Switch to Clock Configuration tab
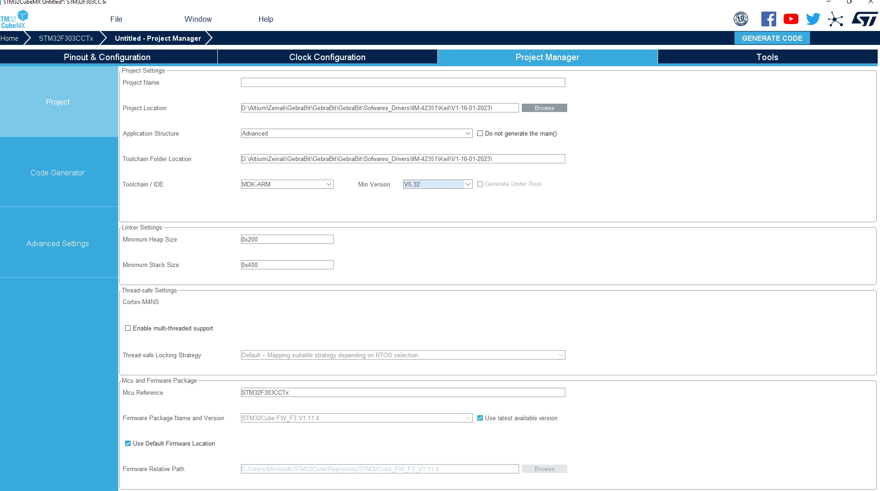This screenshot has width=880, height=491. click(x=328, y=57)
